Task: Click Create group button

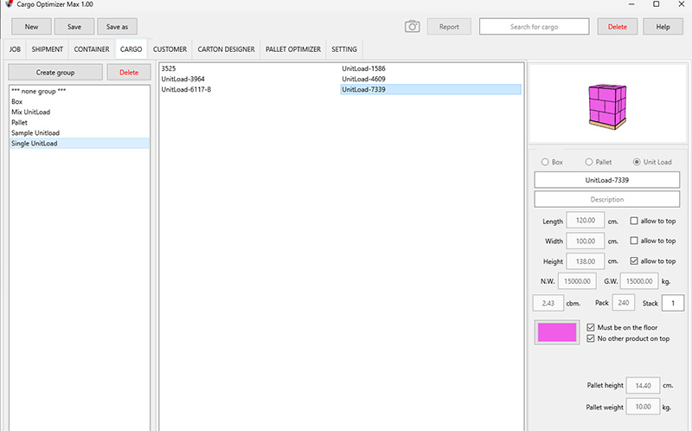Action: point(55,72)
